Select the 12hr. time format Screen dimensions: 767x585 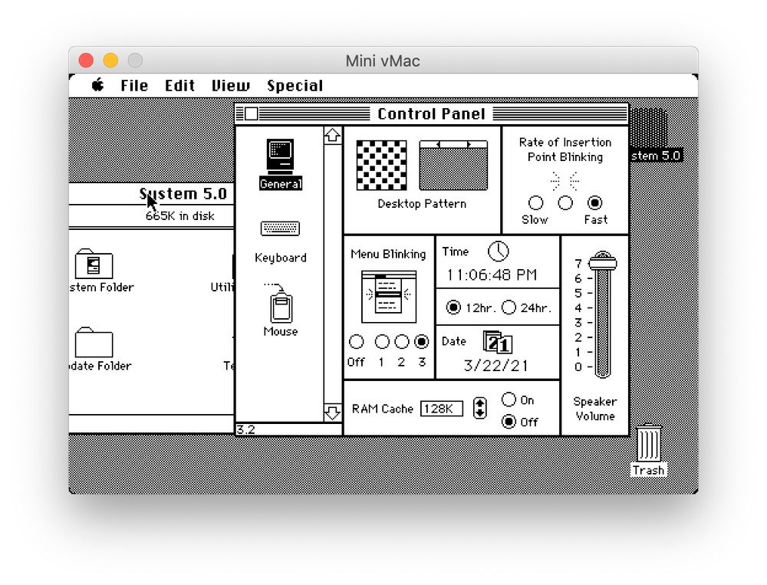point(453,307)
